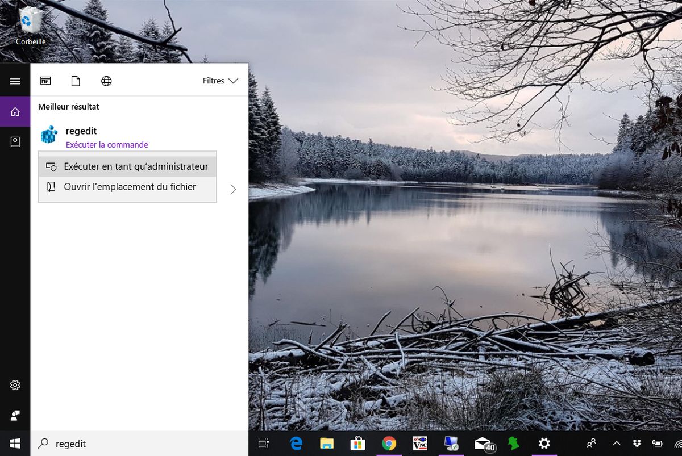
Task: Switch to the remote desktop app in taskbar
Action: 451,444
